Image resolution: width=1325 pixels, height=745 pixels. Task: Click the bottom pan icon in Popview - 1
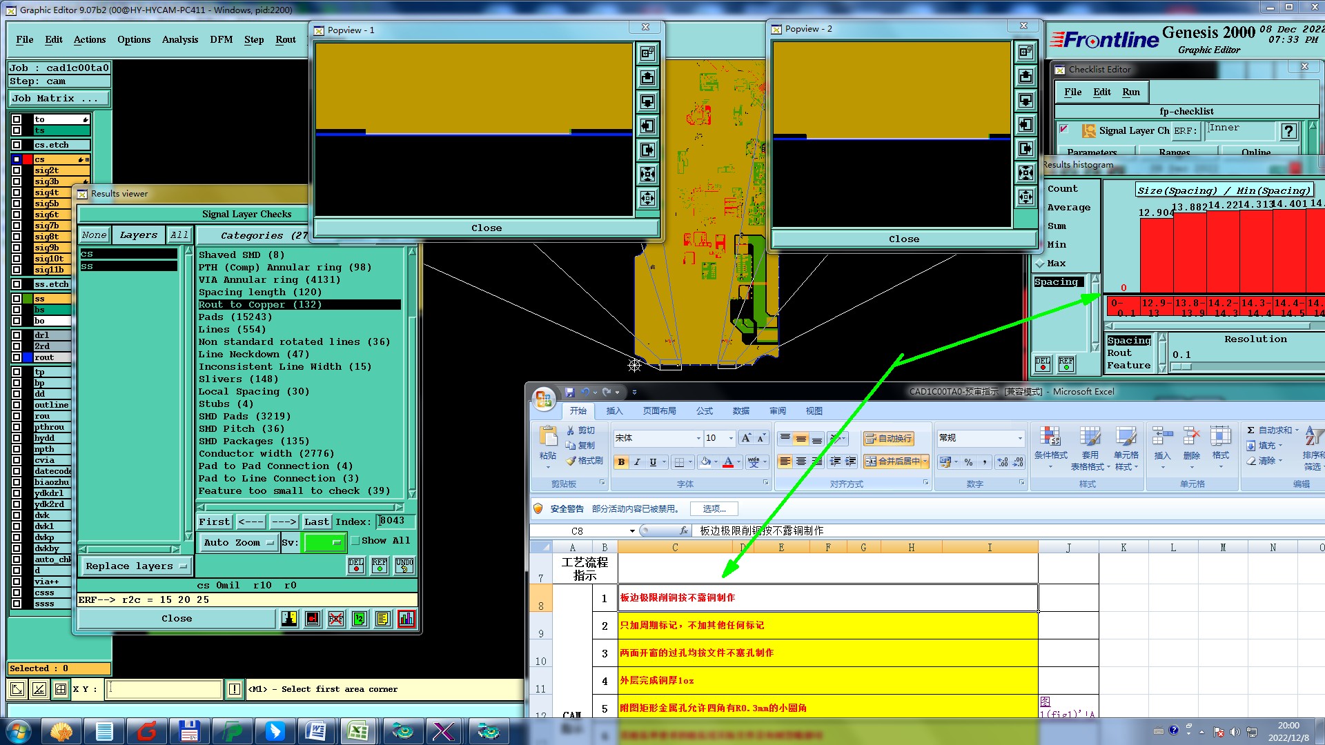tap(647, 199)
